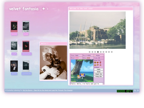
Task: Click the Tails dialogue text box
Action: click(87, 84)
